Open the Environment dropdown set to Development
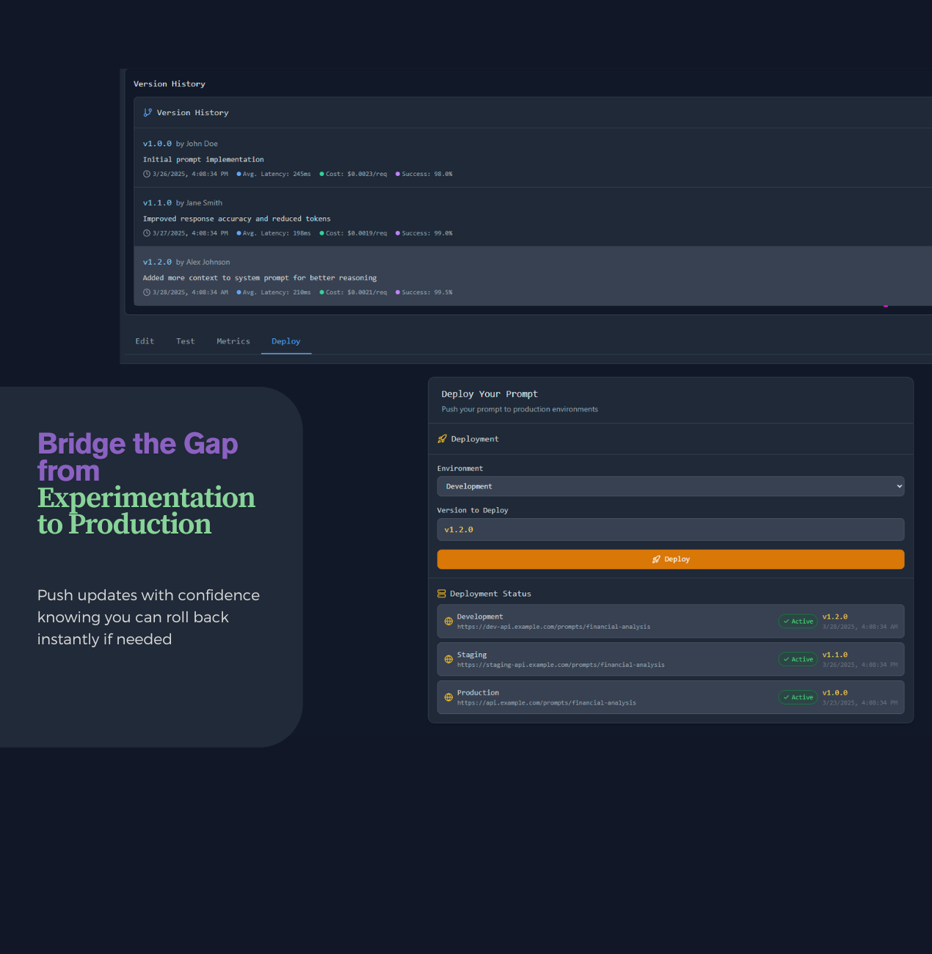The height and width of the screenshot is (954, 932). pos(671,487)
